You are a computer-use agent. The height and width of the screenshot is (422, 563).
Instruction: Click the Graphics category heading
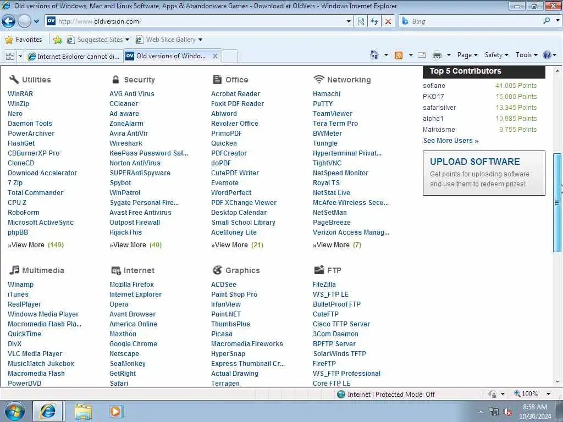(236, 270)
